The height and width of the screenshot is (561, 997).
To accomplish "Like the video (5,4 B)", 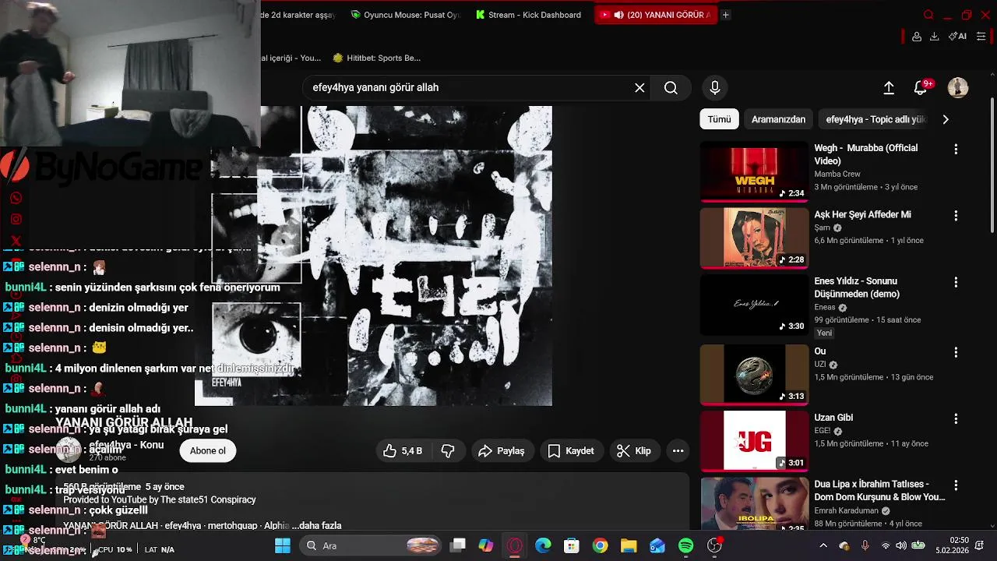I will (403, 451).
